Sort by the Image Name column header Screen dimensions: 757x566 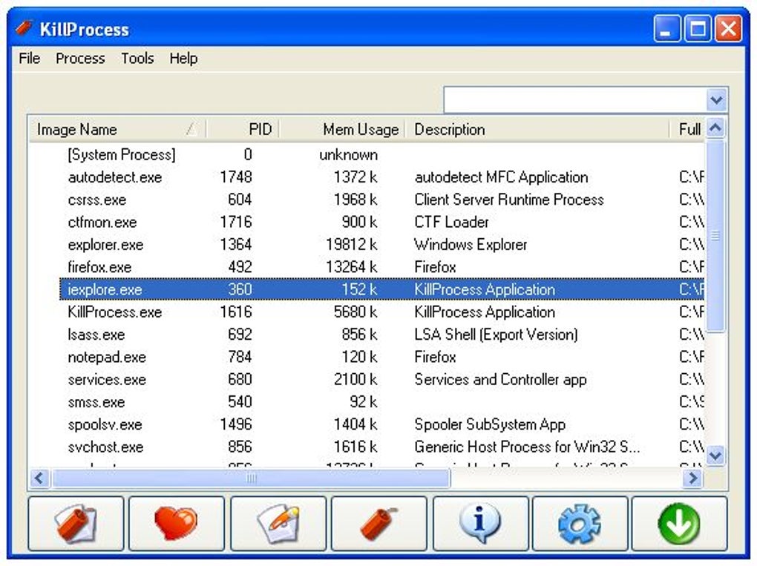(x=117, y=129)
